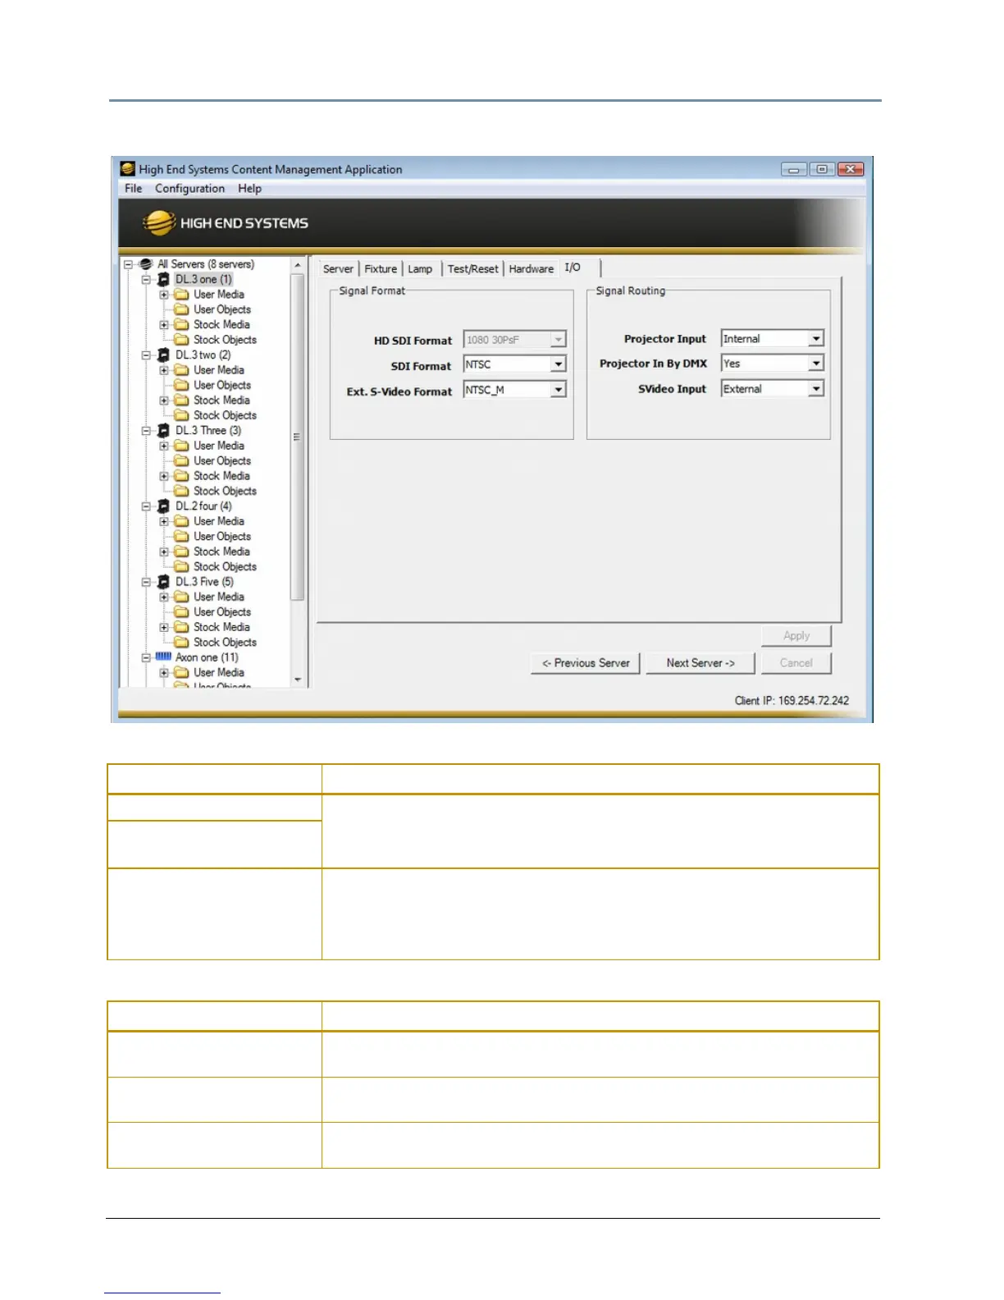Click the All Servers globe icon
This screenshot has height=1300, width=1004.
(x=146, y=264)
